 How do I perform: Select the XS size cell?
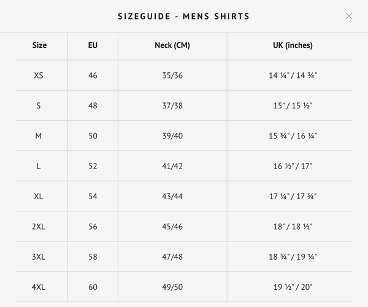coord(39,75)
